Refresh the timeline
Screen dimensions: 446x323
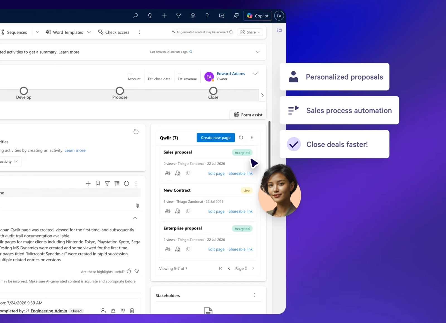click(x=127, y=183)
